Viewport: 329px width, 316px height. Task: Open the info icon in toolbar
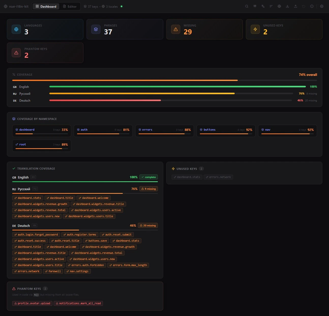click(x=312, y=6)
